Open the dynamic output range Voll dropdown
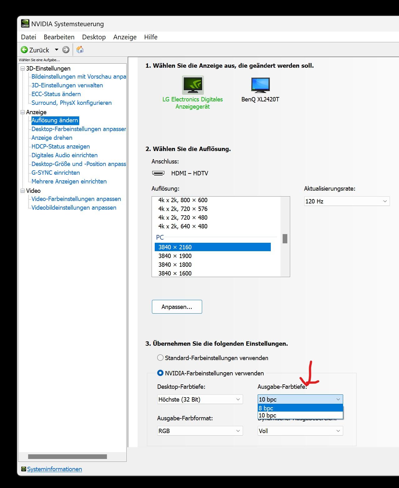This screenshot has width=399, height=488. [x=300, y=431]
